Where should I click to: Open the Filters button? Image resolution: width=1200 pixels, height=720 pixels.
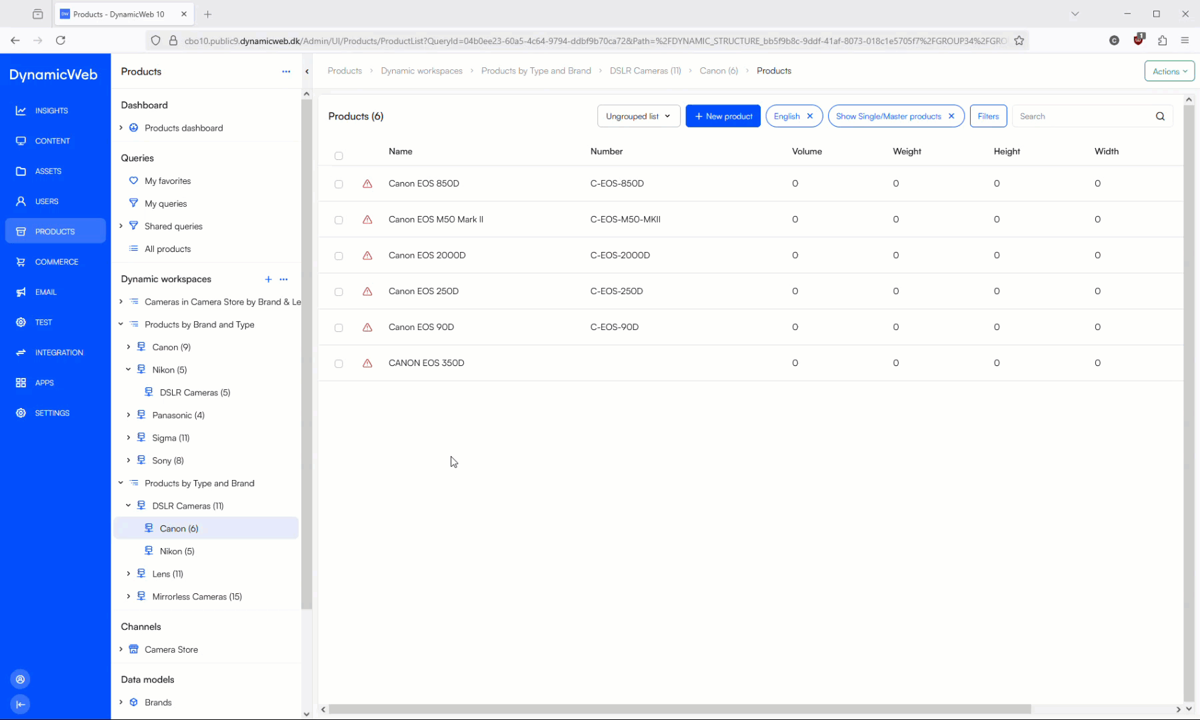(x=988, y=116)
